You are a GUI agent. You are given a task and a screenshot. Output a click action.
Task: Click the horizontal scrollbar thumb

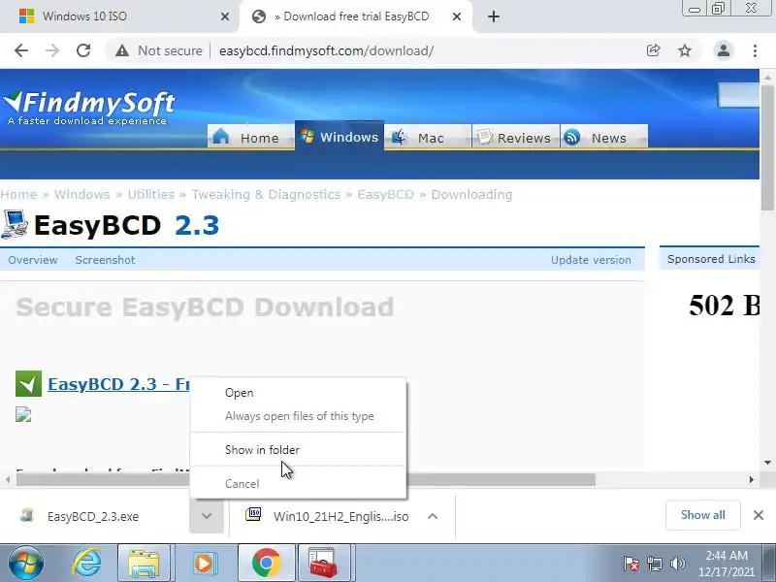click(306, 479)
